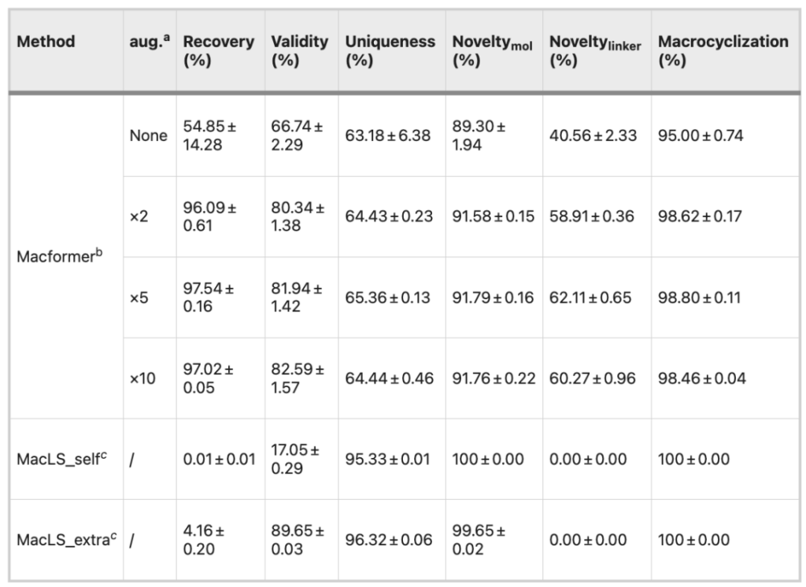Click the 98.80 ± 0.11 macrocyclization value
Screen dimensions: 806x587
[699, 297]
